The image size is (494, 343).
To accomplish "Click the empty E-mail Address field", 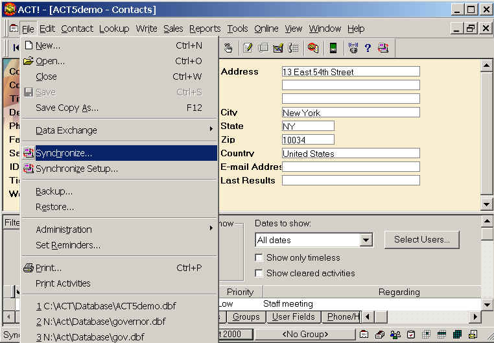I will (351, 167).
